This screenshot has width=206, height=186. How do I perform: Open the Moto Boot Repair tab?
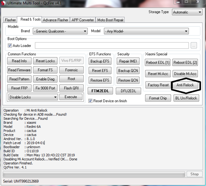110,20
